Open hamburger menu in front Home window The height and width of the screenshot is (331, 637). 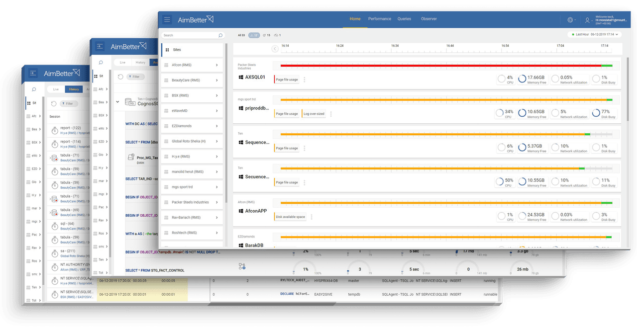coord(167,20)
